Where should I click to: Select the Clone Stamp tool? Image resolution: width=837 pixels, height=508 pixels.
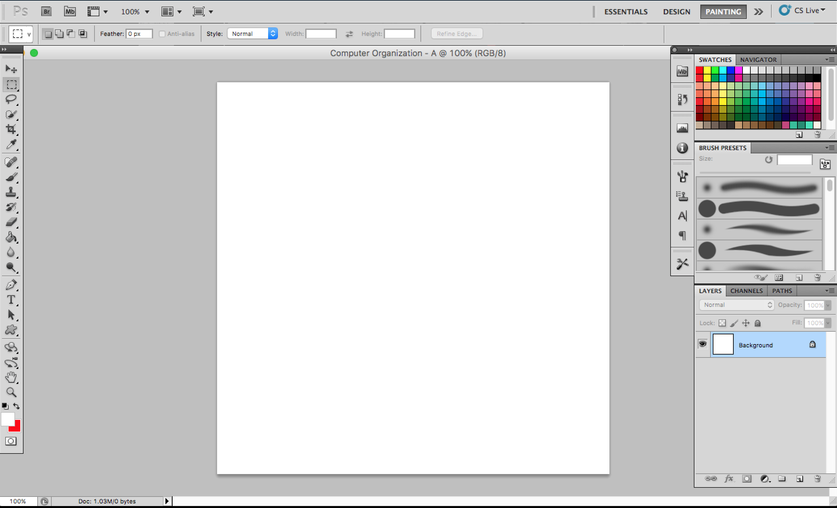[11, 192]
